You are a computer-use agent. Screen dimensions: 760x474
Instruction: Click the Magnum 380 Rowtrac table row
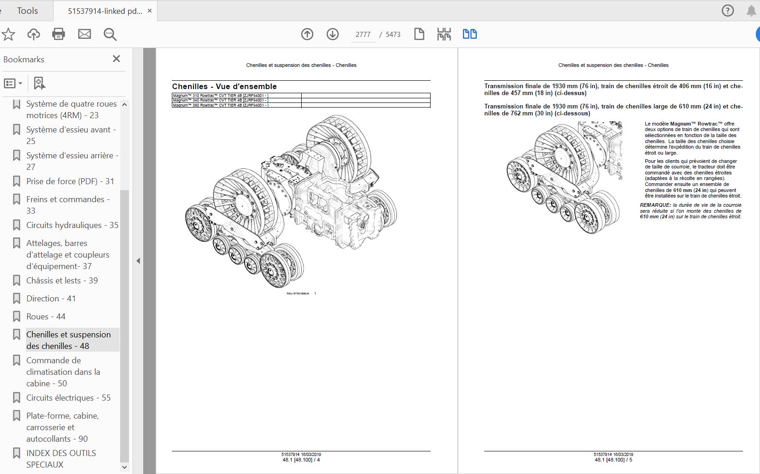[301, 105]
